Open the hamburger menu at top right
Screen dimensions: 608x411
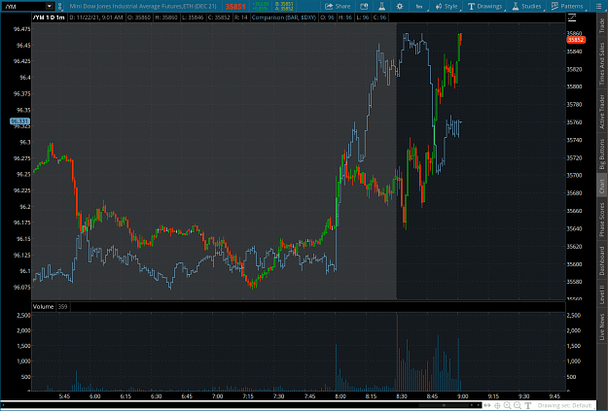pyautogui.click(x=598, y=6)
